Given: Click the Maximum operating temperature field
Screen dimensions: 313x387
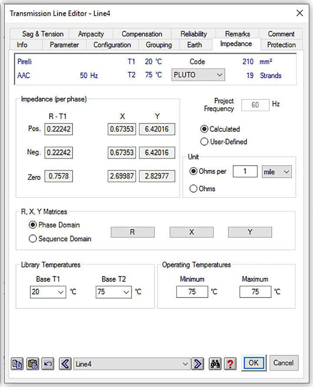Looking at the screenshot, I should (x=255, y=292).
